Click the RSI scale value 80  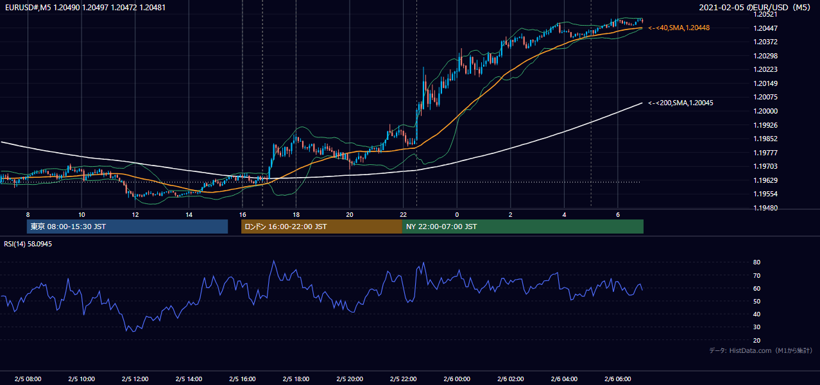[x=756, y=262]
